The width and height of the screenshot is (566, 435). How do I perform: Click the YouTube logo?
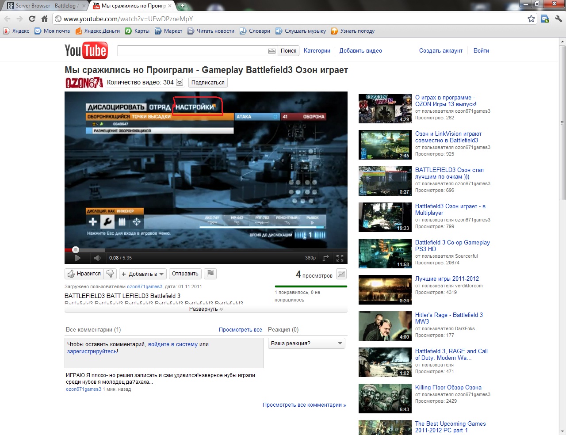coord(86,51)
